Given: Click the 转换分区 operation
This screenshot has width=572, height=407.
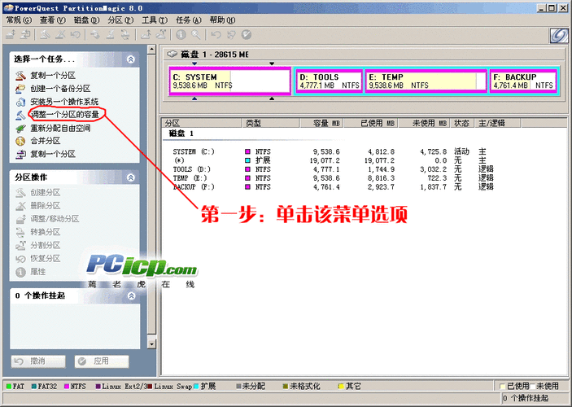Looking at the screenshot, I should (x=46, y=232).
